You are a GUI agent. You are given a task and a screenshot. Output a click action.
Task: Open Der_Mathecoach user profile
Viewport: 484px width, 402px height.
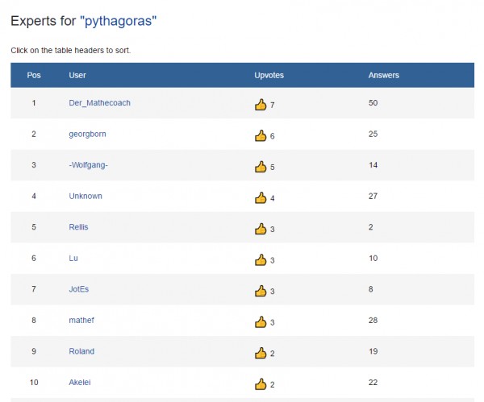point(100,103)
